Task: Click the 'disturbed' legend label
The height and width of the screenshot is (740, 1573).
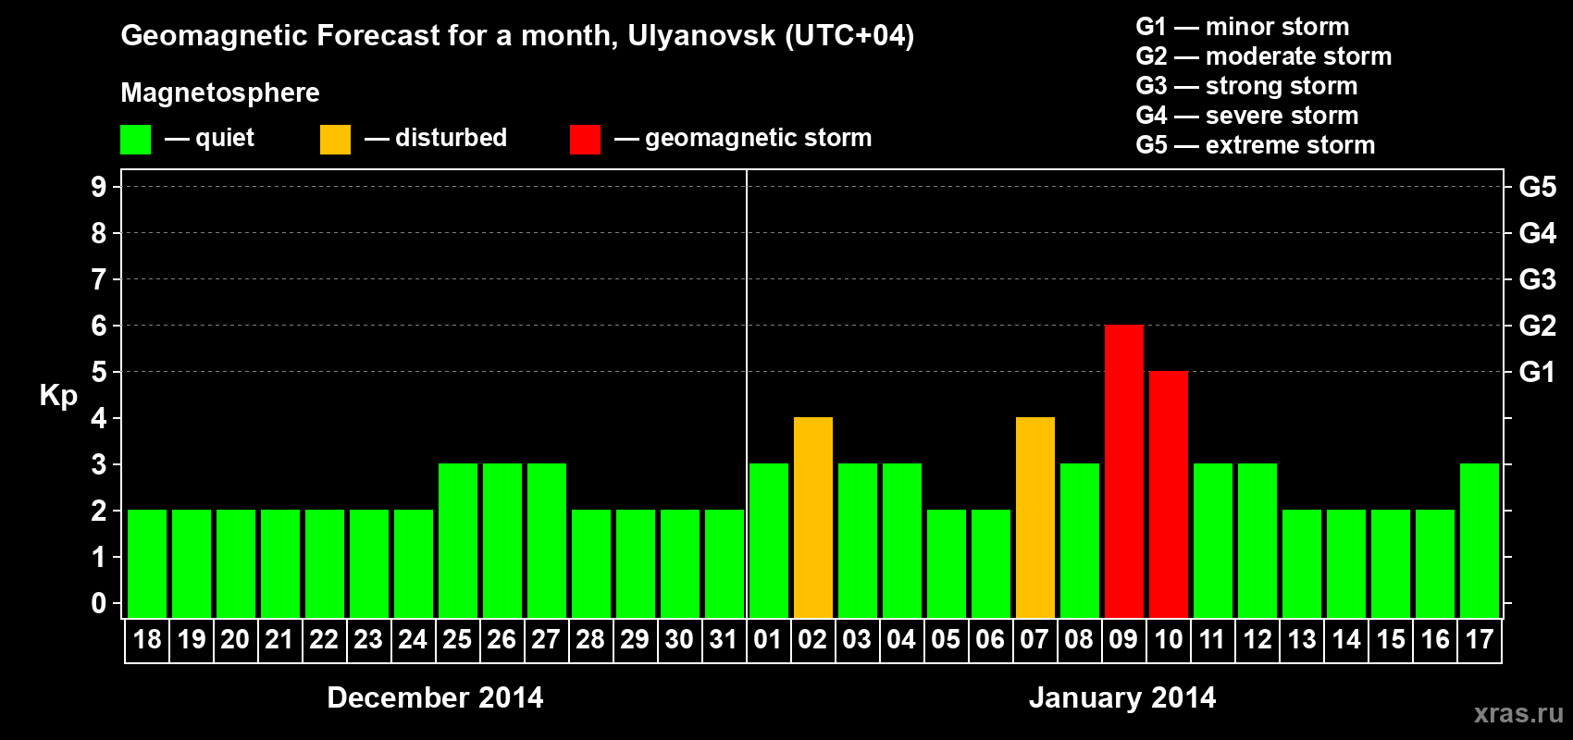Action: (x=451, y=138)
